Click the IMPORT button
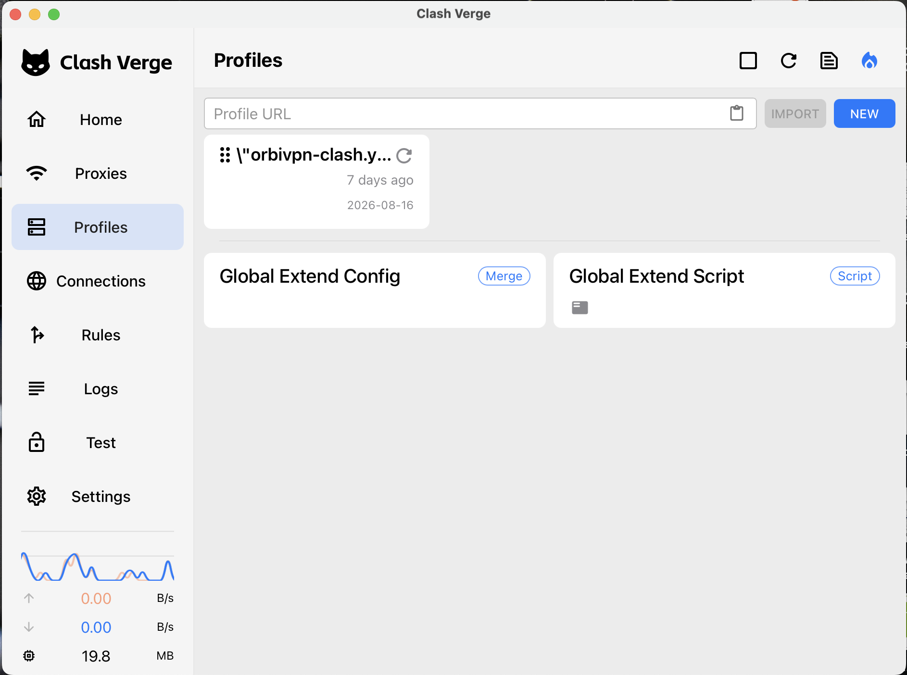 [795, 113]
